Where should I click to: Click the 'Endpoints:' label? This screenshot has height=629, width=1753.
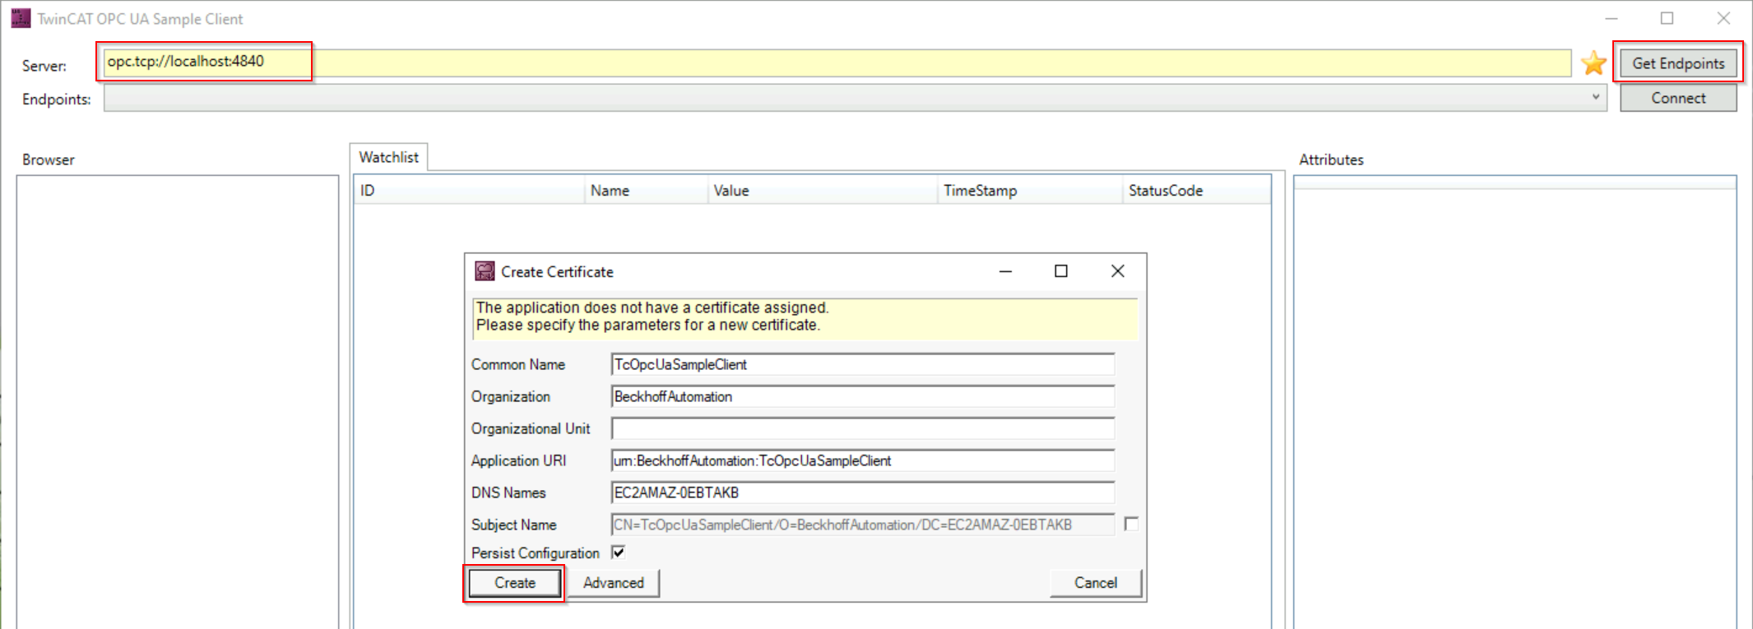(x=57, y=99)
